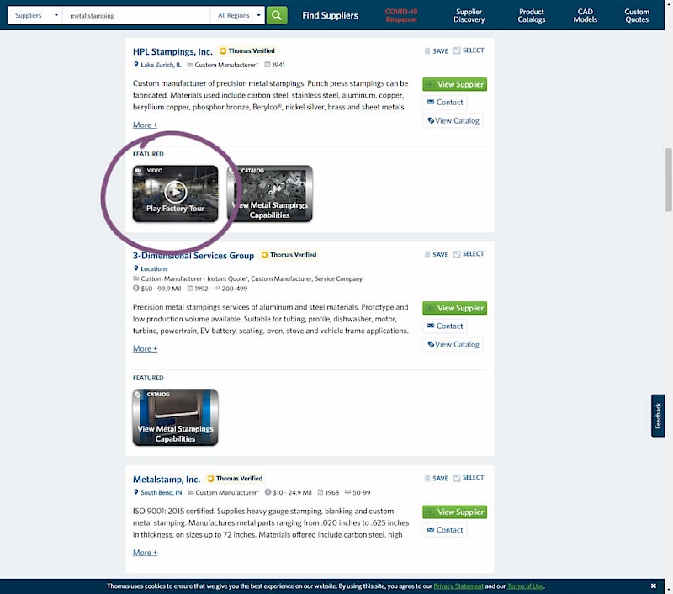Click Contact button for HPL Stampings
Screen dimensions: 673x594
[444, 103]
